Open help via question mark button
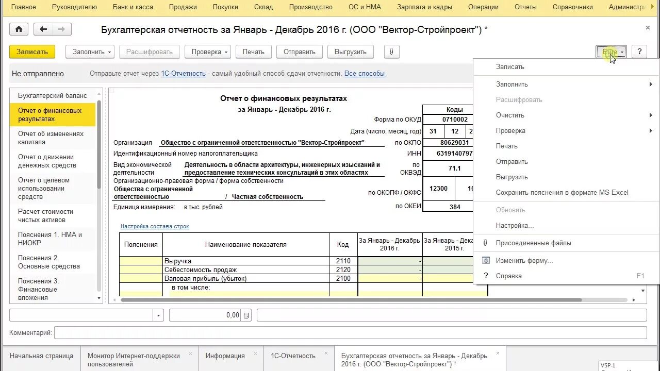The width and height of the screenshot is (660, 371). point(639,52)
